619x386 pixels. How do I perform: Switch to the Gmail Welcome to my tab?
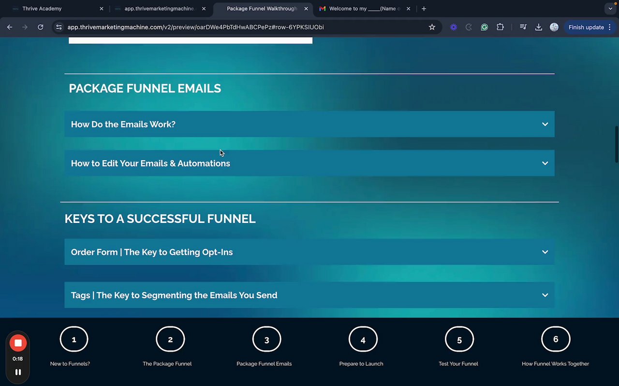point(365,9)
